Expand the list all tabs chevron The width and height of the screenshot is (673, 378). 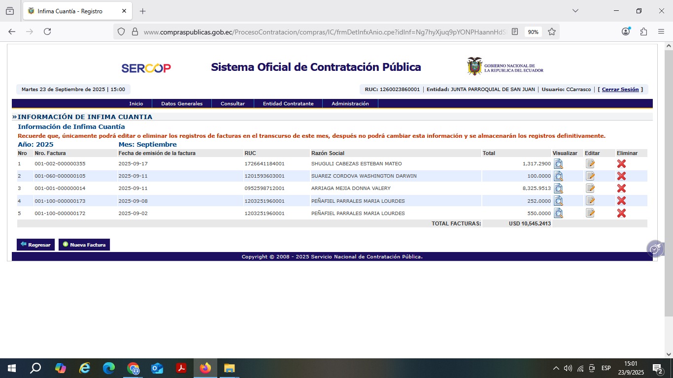575,11
